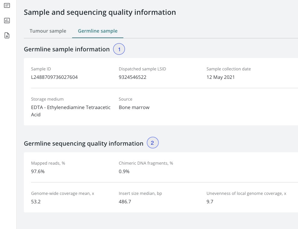Click the file download sidebar icon

coord(7,36)
